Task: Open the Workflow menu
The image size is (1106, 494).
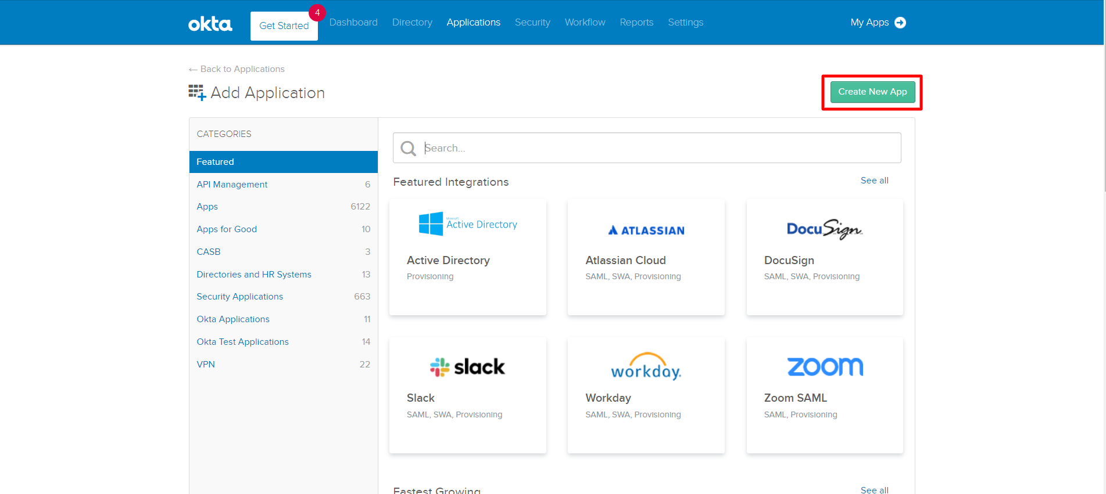Action: tap(585, 23)
